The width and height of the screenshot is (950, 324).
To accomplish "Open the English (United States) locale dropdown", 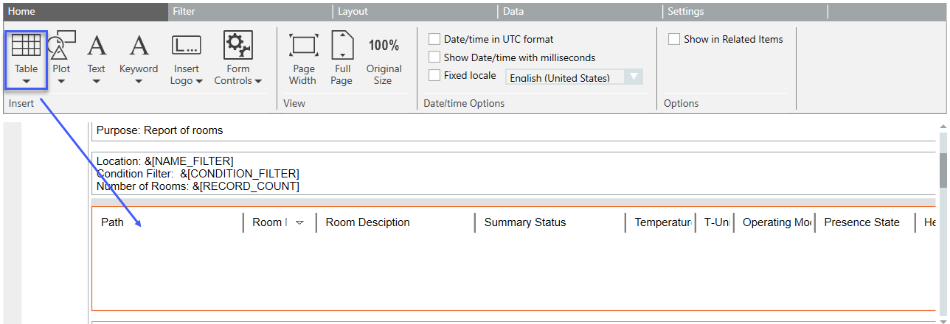I will pyautogui.click(x=634, y=77).
